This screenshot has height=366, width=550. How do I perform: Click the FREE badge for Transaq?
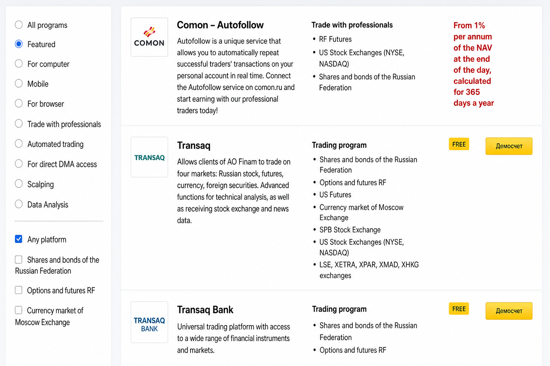(459, 144)
